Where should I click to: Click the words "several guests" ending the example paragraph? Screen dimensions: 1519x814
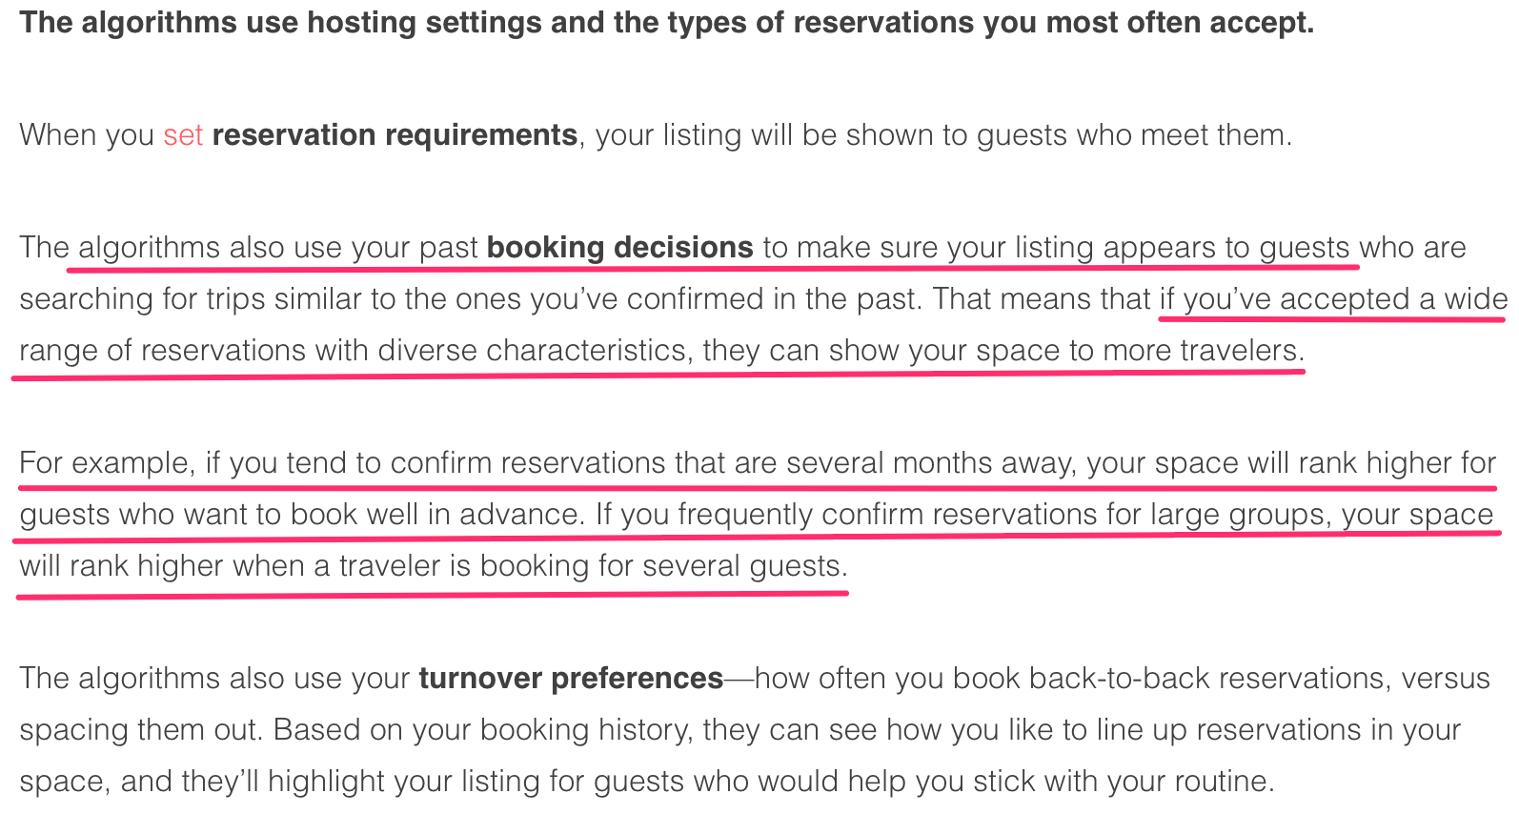click(x=744, y=566)
